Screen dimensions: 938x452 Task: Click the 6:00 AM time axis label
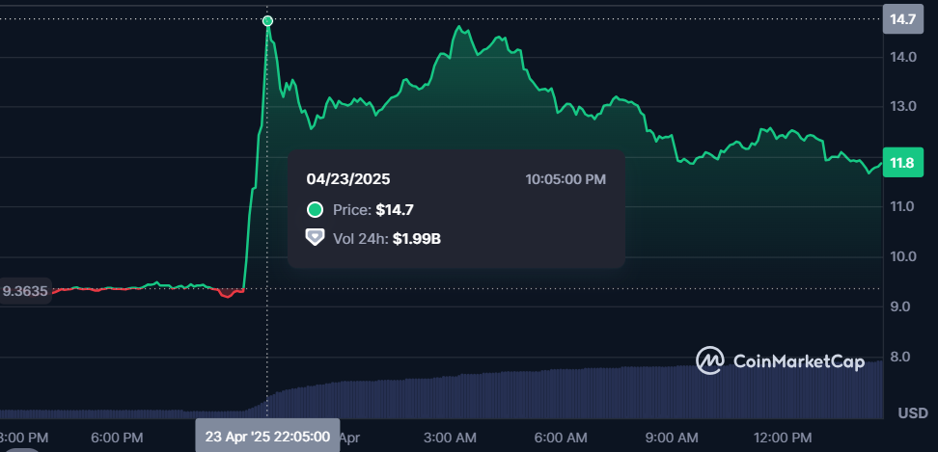(561, 437)
